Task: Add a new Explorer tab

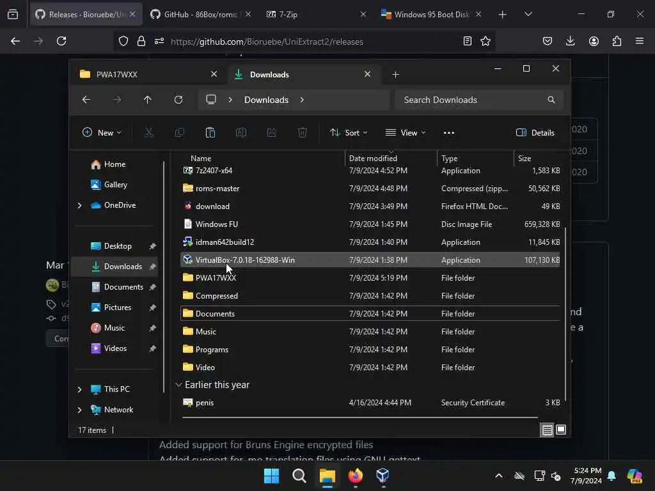Action: (395, 75)
